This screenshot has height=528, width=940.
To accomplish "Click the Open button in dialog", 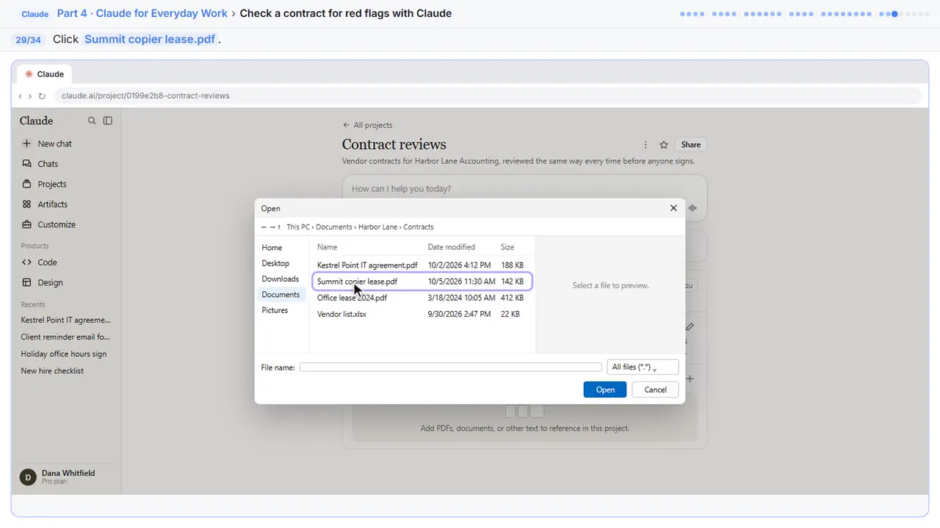I will [x=605, y=389].
